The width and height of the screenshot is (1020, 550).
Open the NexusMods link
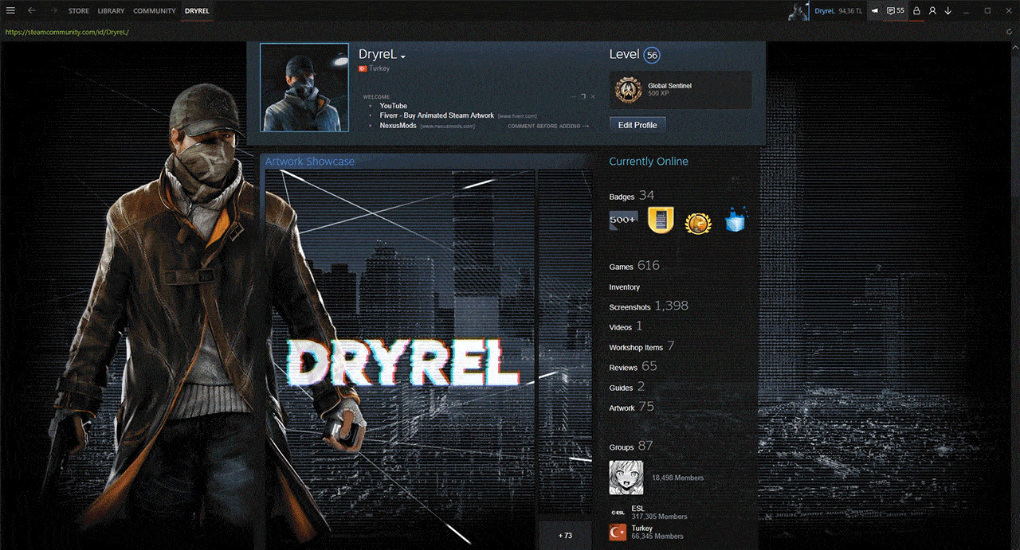pos(398,126)
